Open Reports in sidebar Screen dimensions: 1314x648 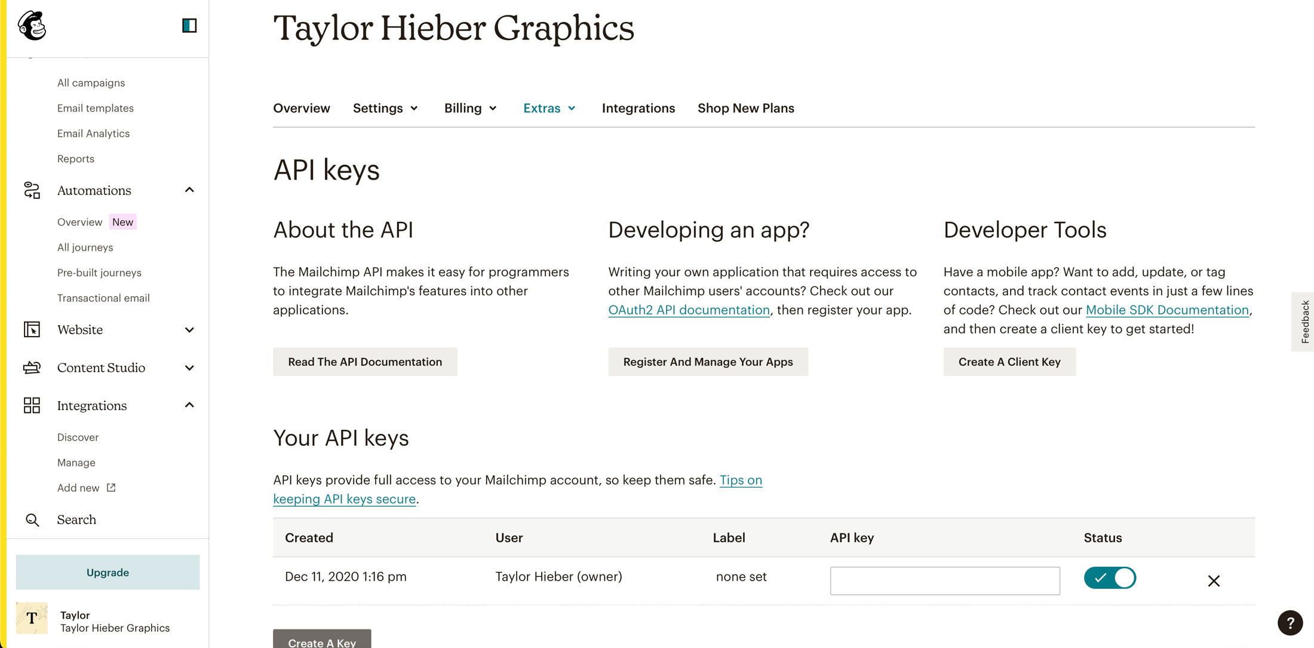76,159
